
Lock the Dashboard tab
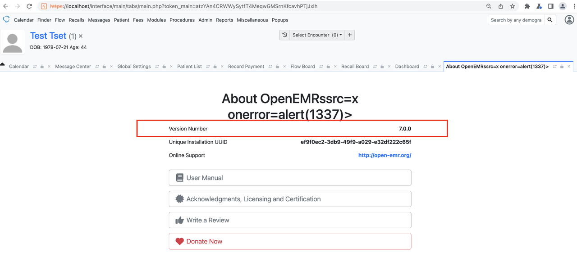pos(432,67)
